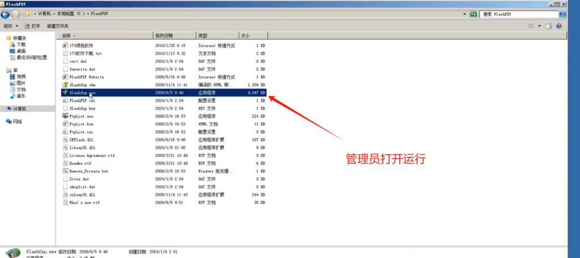Click inside the 搜索 FlashFXP search field
This screenshot has height=258, width=580.
[519, 14]
